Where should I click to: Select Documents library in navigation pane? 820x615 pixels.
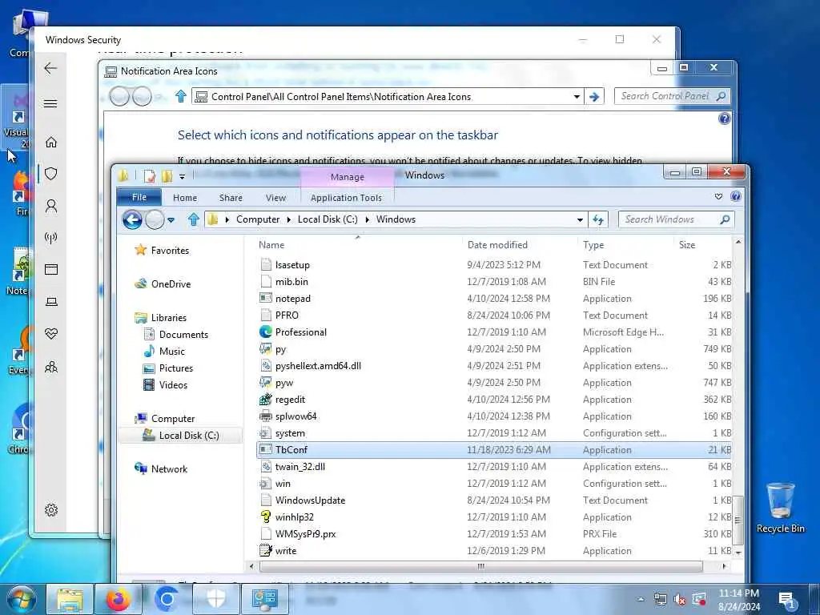tap(183, 335)
